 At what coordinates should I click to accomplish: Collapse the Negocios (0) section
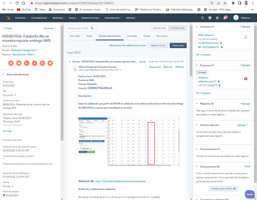tap(197, 104)
